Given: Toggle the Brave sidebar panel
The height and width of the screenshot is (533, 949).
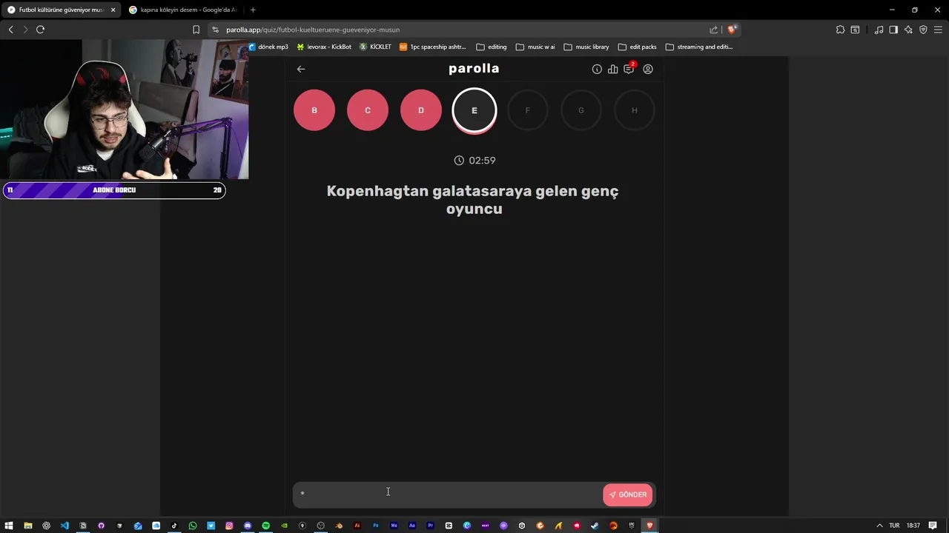Looking at the screenshot, I should (893, 30).
